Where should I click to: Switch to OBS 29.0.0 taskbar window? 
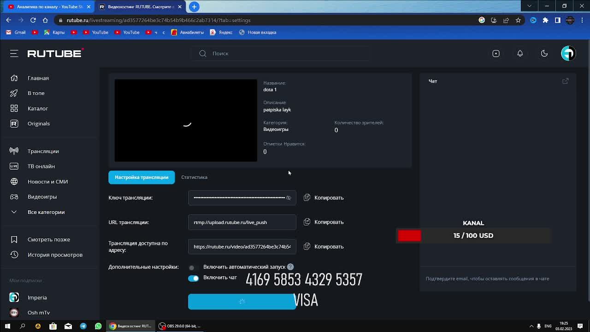coord(180,326)
